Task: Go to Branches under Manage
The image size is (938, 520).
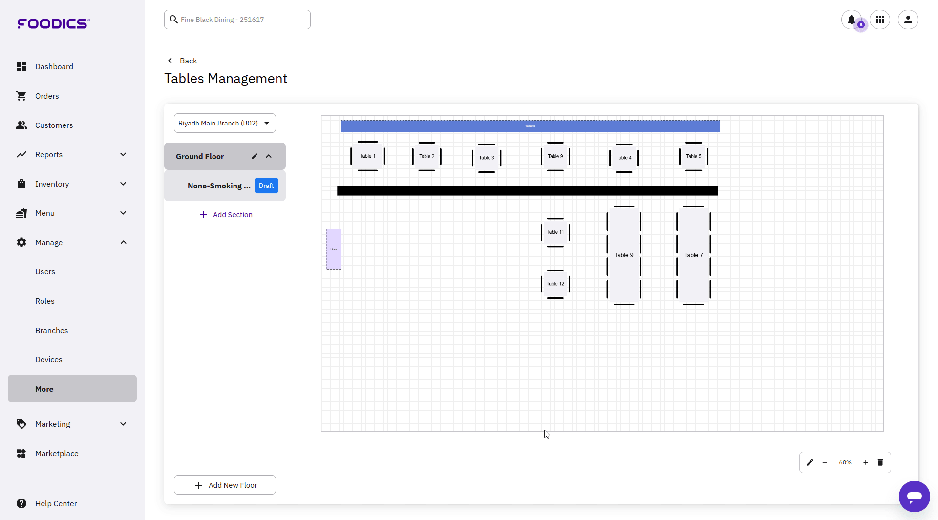Action: (51, 330)
